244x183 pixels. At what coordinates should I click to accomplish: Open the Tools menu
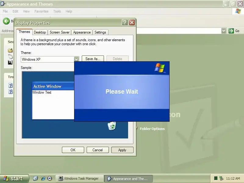[57, 11]
